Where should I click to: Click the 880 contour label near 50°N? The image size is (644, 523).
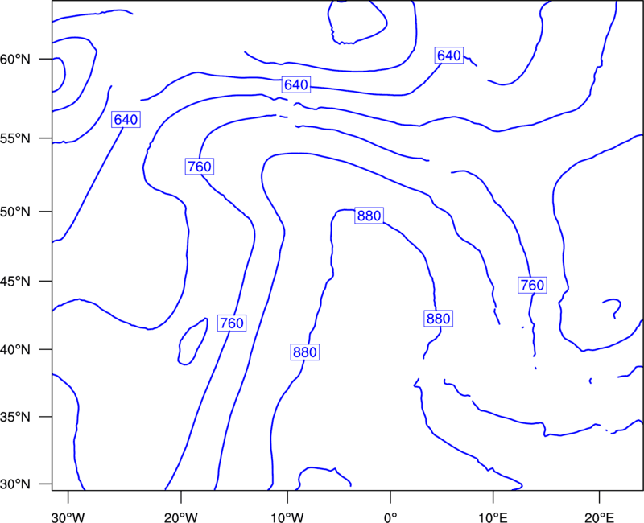[369, 216]
